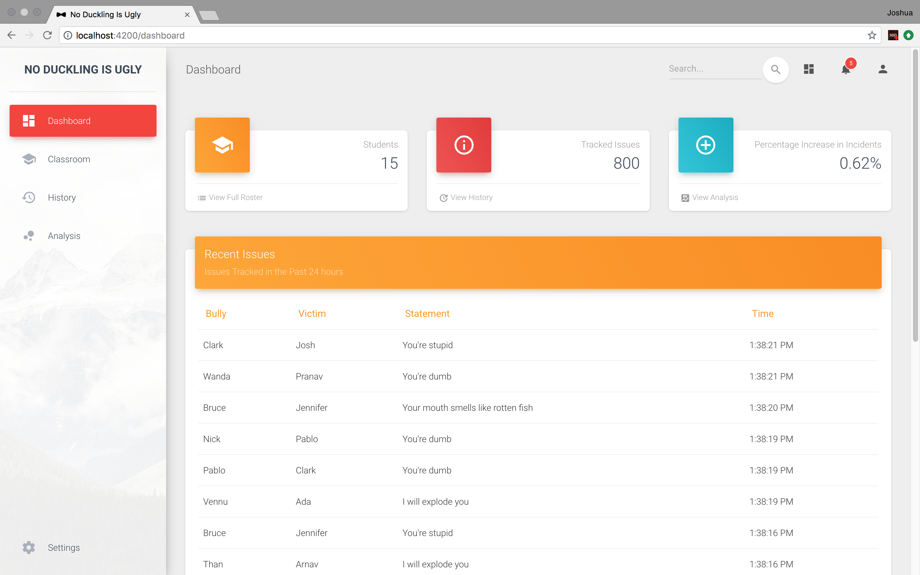Click the View History link
Screen dimensions: 920x575
tap(471, 197)
